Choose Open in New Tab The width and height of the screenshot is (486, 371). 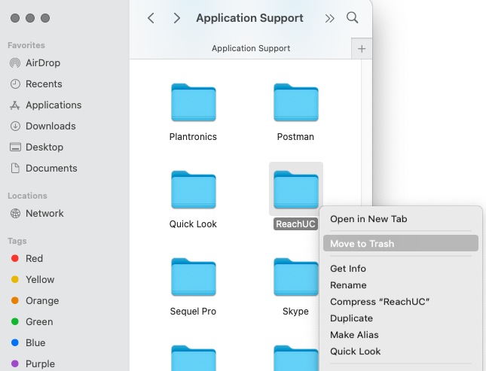click(x=368, y=219)
